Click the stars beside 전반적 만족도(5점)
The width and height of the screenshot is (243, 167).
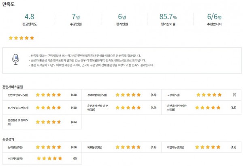click(48, 95)
